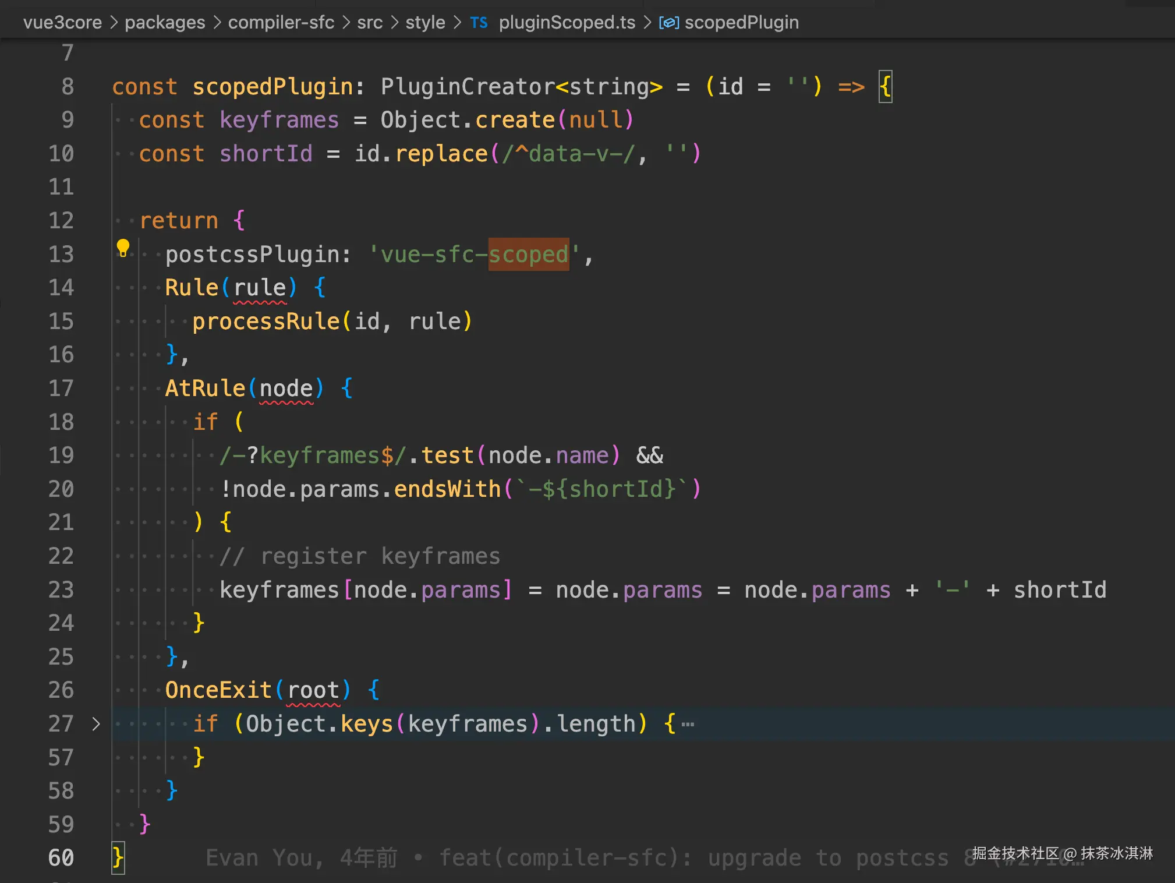1175x883 pixels.
Task: Open the packages breadcrumb segment
Action: (x=165, y=23)
